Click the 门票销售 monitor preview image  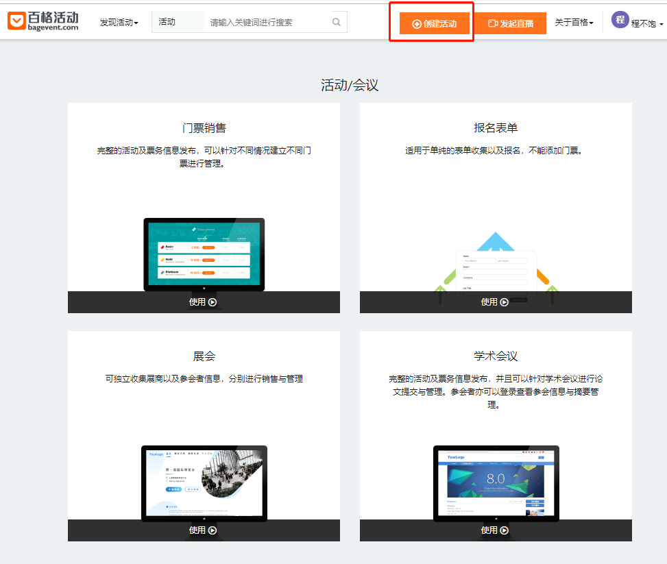point(204,254)
